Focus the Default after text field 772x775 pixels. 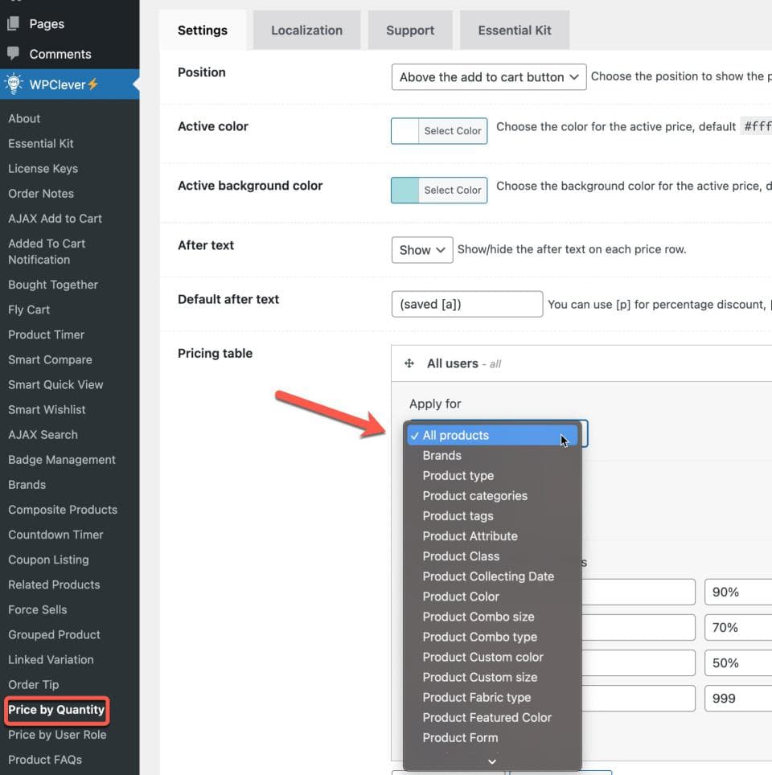[467, 304]
